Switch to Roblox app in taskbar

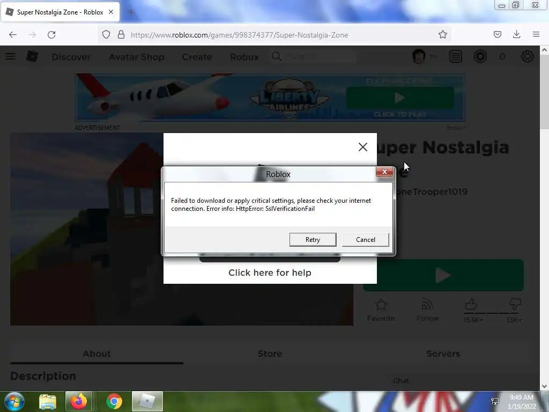tap(147, 401)
